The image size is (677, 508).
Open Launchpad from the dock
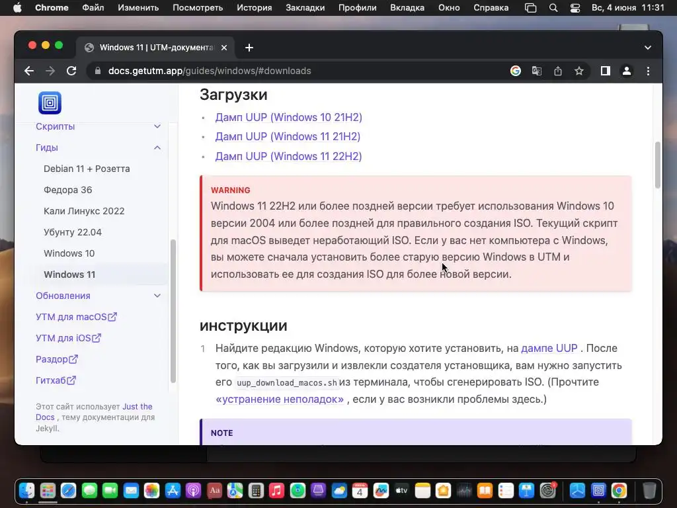click(48, 490)
